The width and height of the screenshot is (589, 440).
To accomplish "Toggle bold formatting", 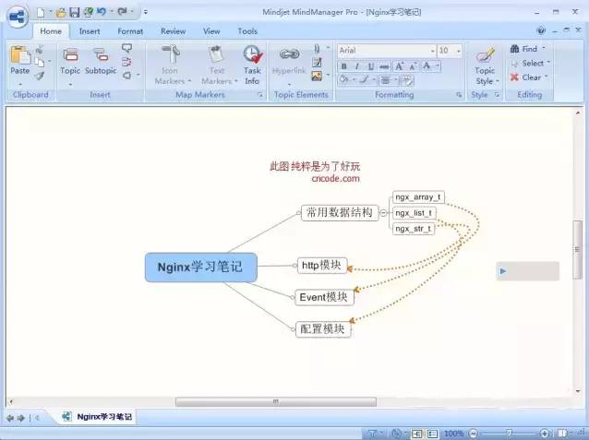I will pos(343,66).
